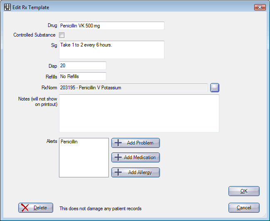270x221 pixels.
Task: Toggle the Controlled Substance checkbox
Action: [x=61, y=35]
